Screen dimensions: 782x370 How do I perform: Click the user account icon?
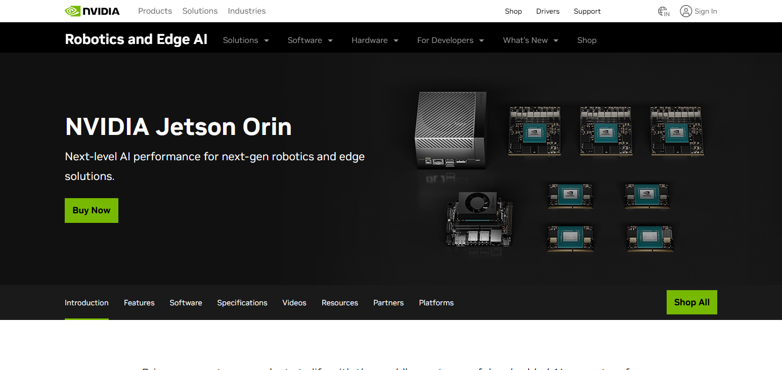(x=685, y=11)
